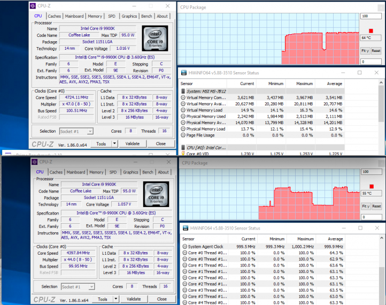Click Reset button in bottom CPU Package graph

click(x=377, y=206)
